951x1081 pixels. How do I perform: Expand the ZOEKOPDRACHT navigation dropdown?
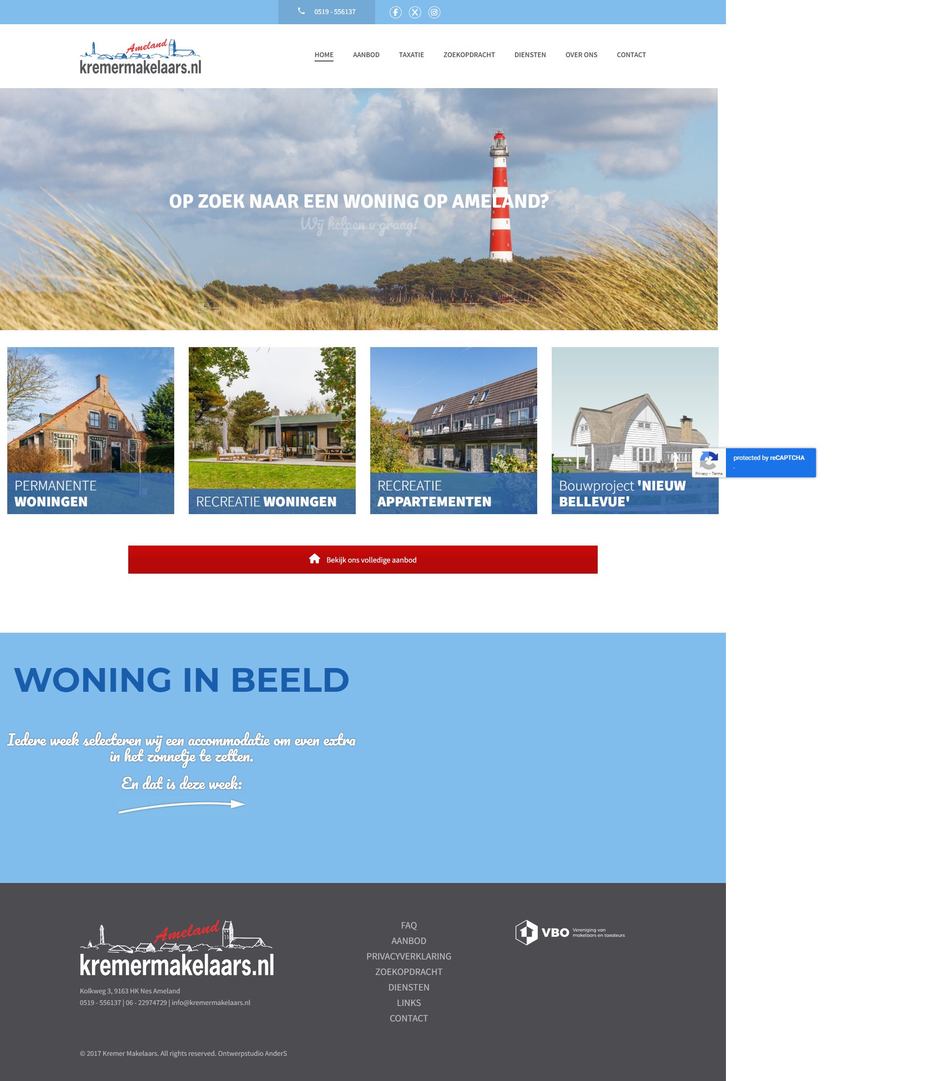pos(468,54)
